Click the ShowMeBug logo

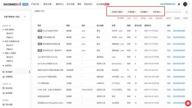[12, 4]
